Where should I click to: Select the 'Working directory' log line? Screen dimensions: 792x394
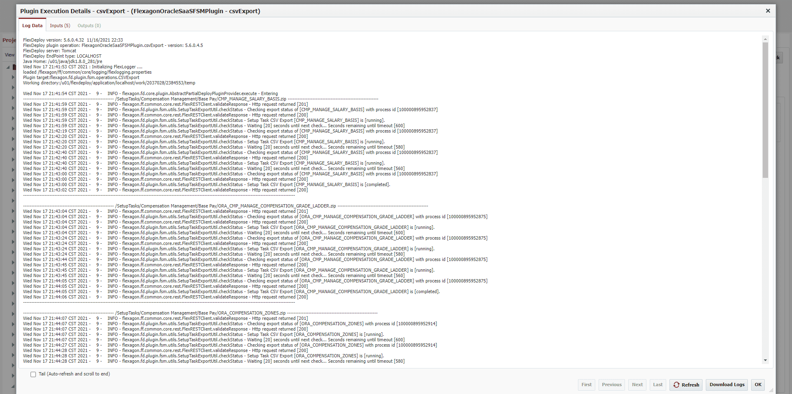(x=109, y=83)
